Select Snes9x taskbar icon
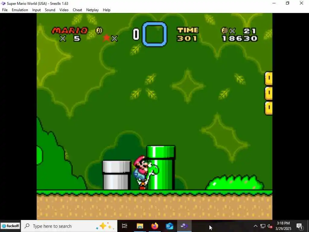 [x=184, y=226]
